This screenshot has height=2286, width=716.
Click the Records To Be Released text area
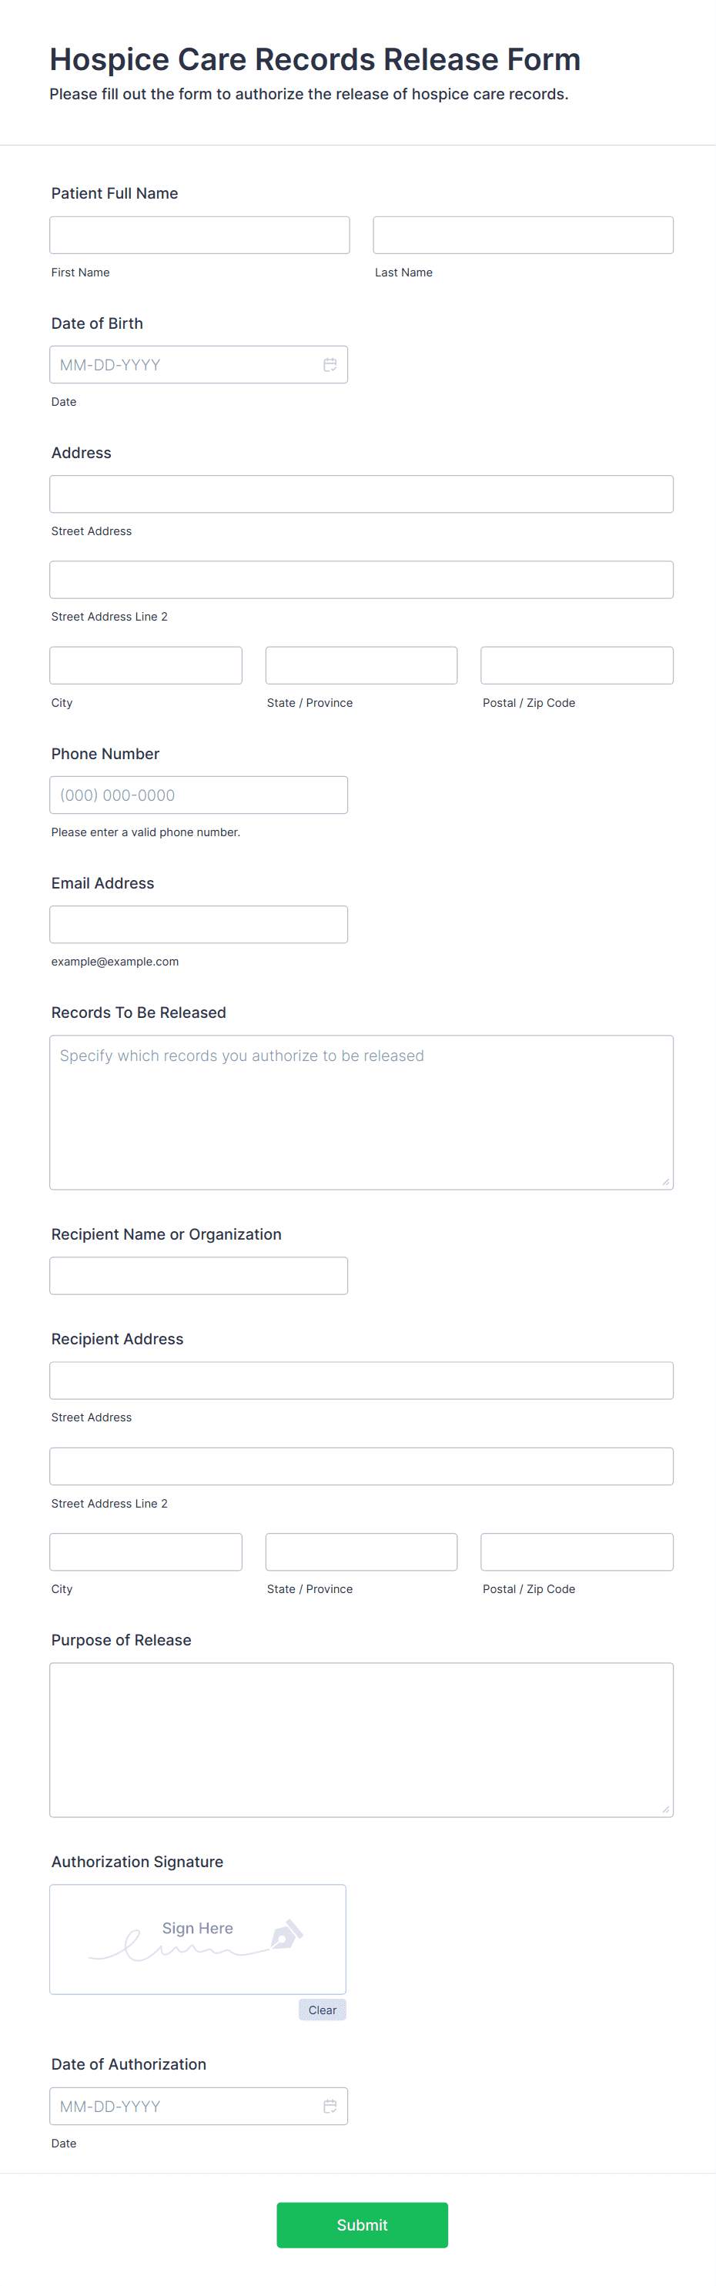360,1112
